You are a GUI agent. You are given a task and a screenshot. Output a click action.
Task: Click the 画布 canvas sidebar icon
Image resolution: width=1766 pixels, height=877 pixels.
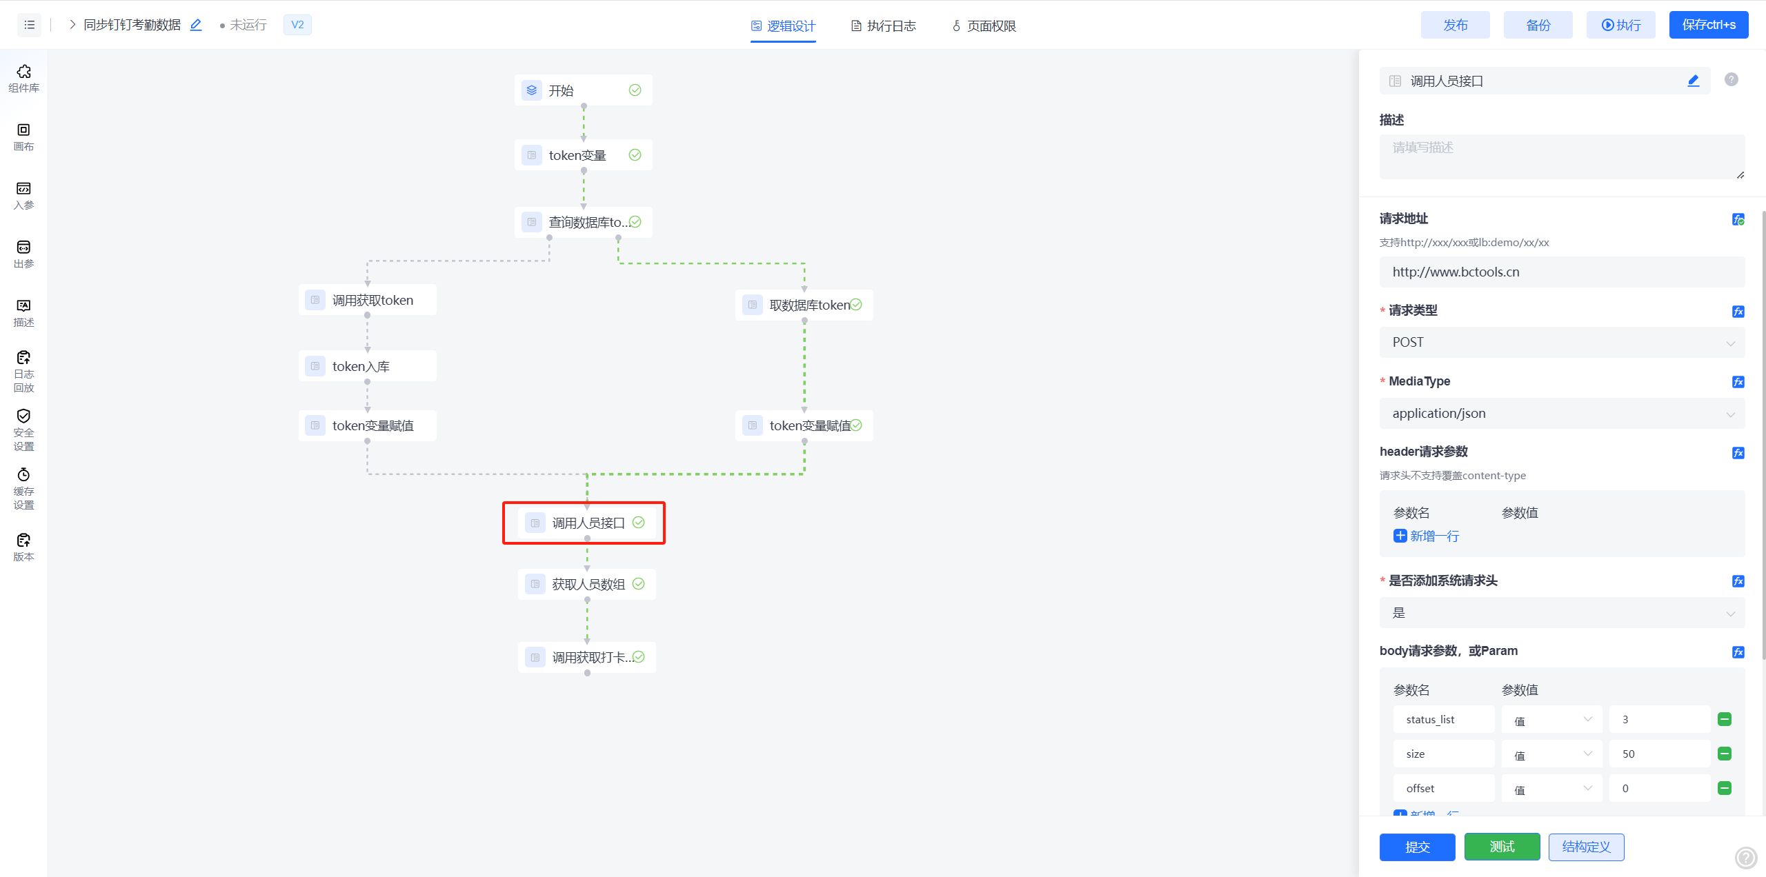(x=23, y=137)
